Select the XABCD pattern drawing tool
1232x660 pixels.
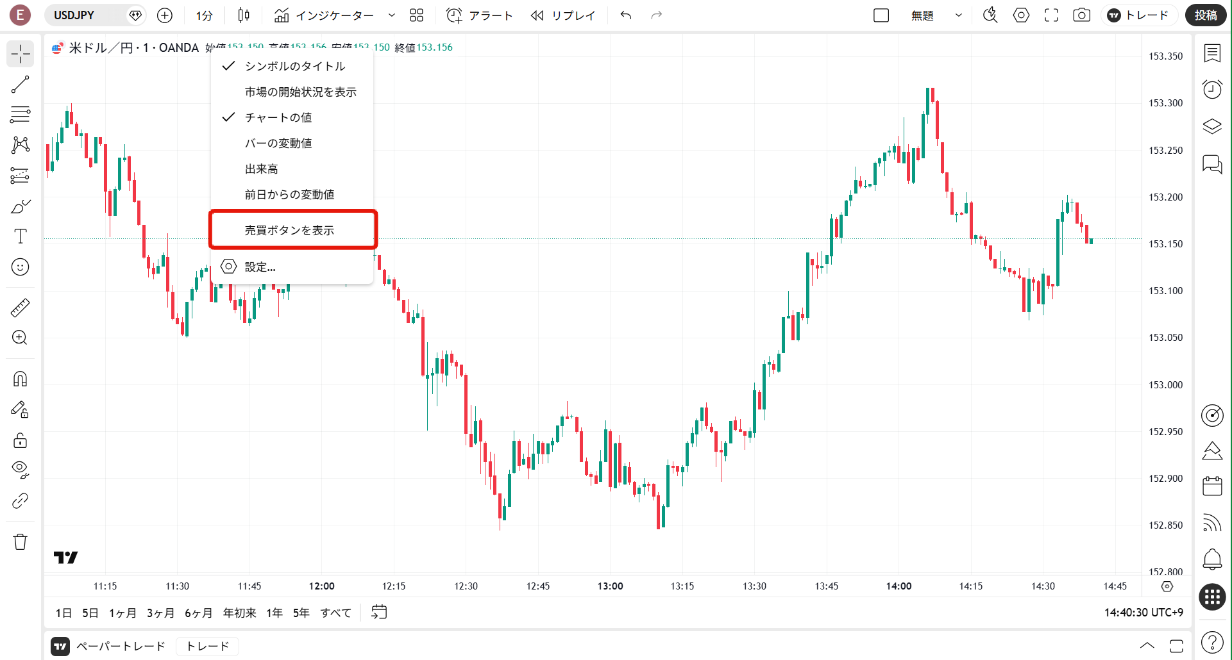tap(21, 145)
